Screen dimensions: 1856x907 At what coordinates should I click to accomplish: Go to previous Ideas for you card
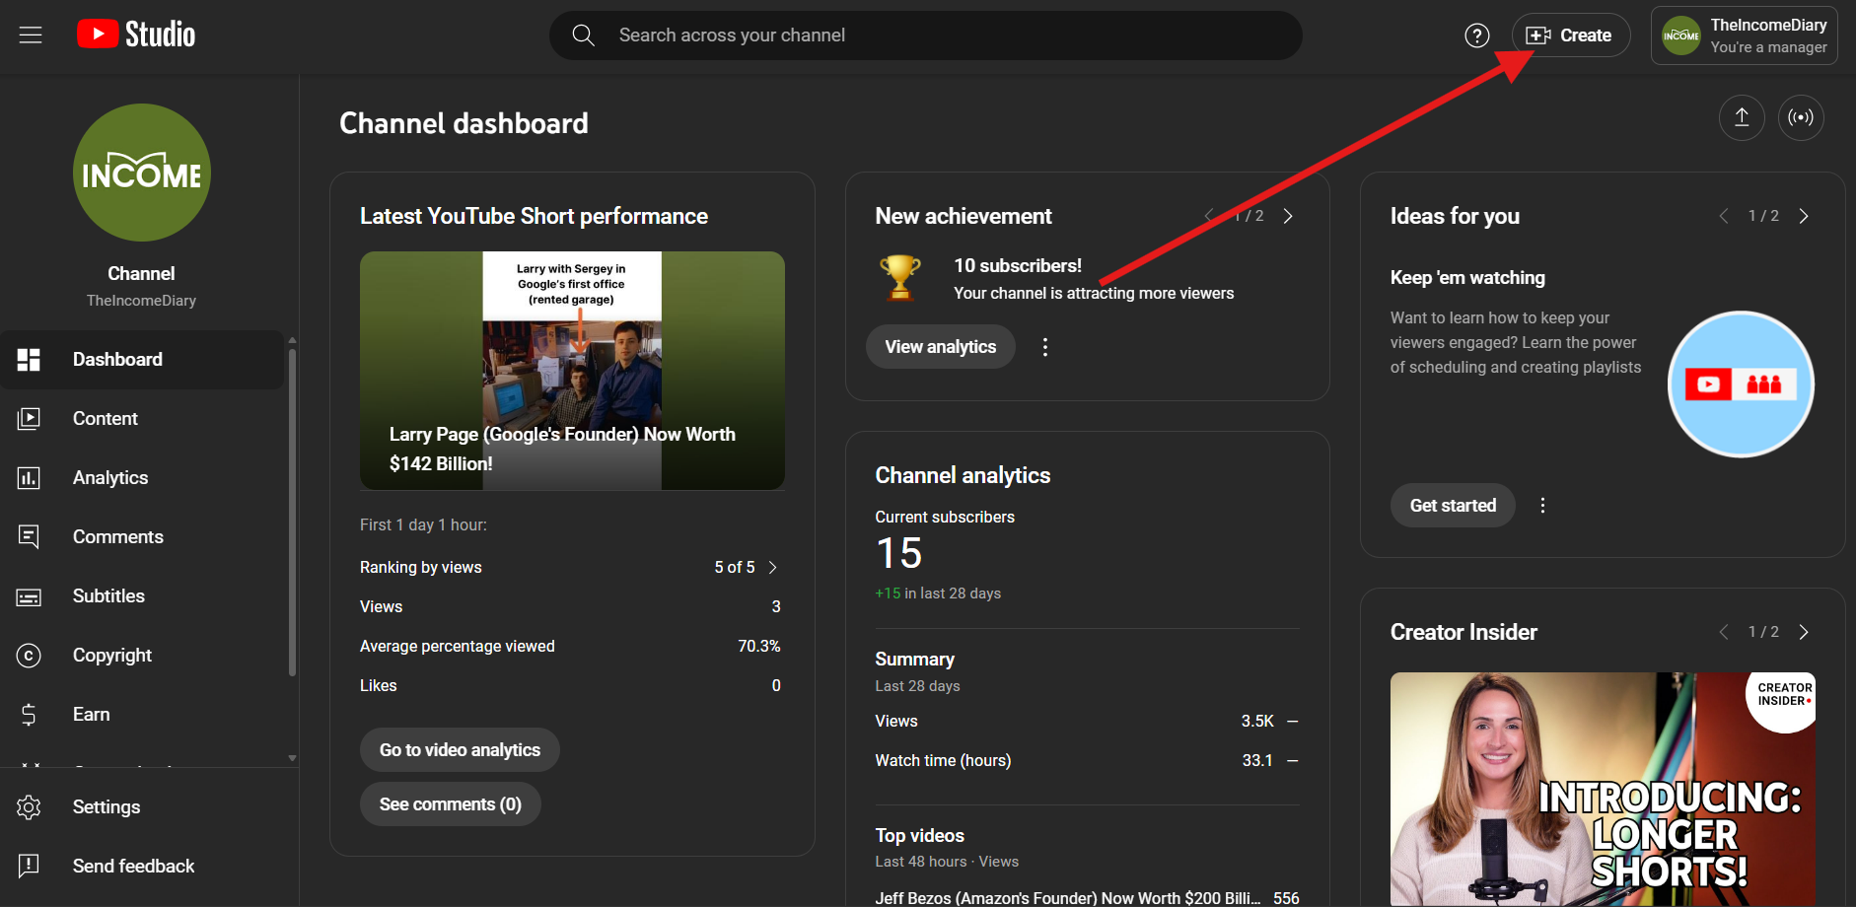point(1723,216)
